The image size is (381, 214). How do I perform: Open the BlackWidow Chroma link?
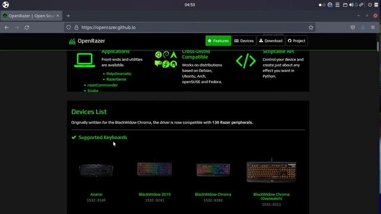[x=213, y=194]
